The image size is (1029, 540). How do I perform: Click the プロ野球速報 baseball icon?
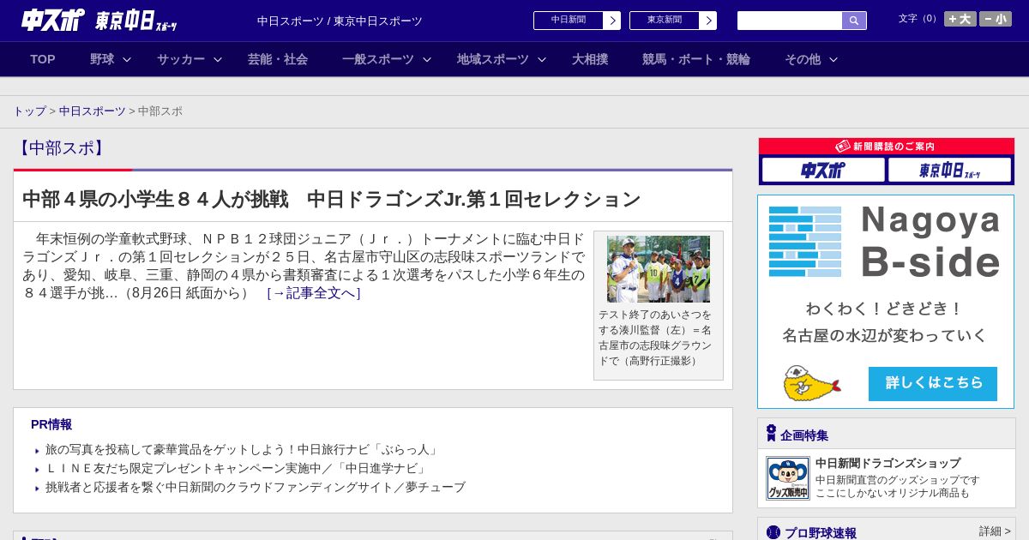point(773,532)
